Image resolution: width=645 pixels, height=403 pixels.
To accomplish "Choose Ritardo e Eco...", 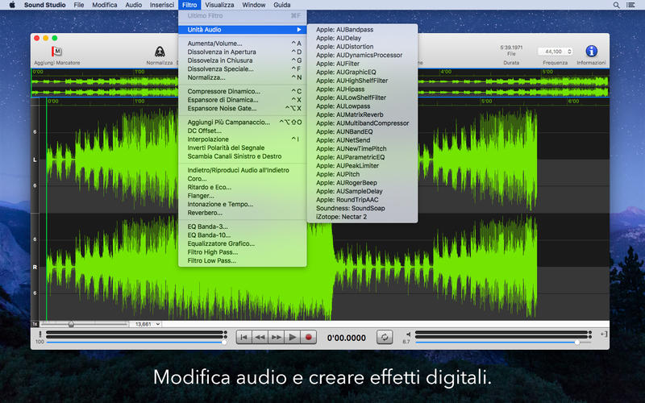I will point(243,187).
